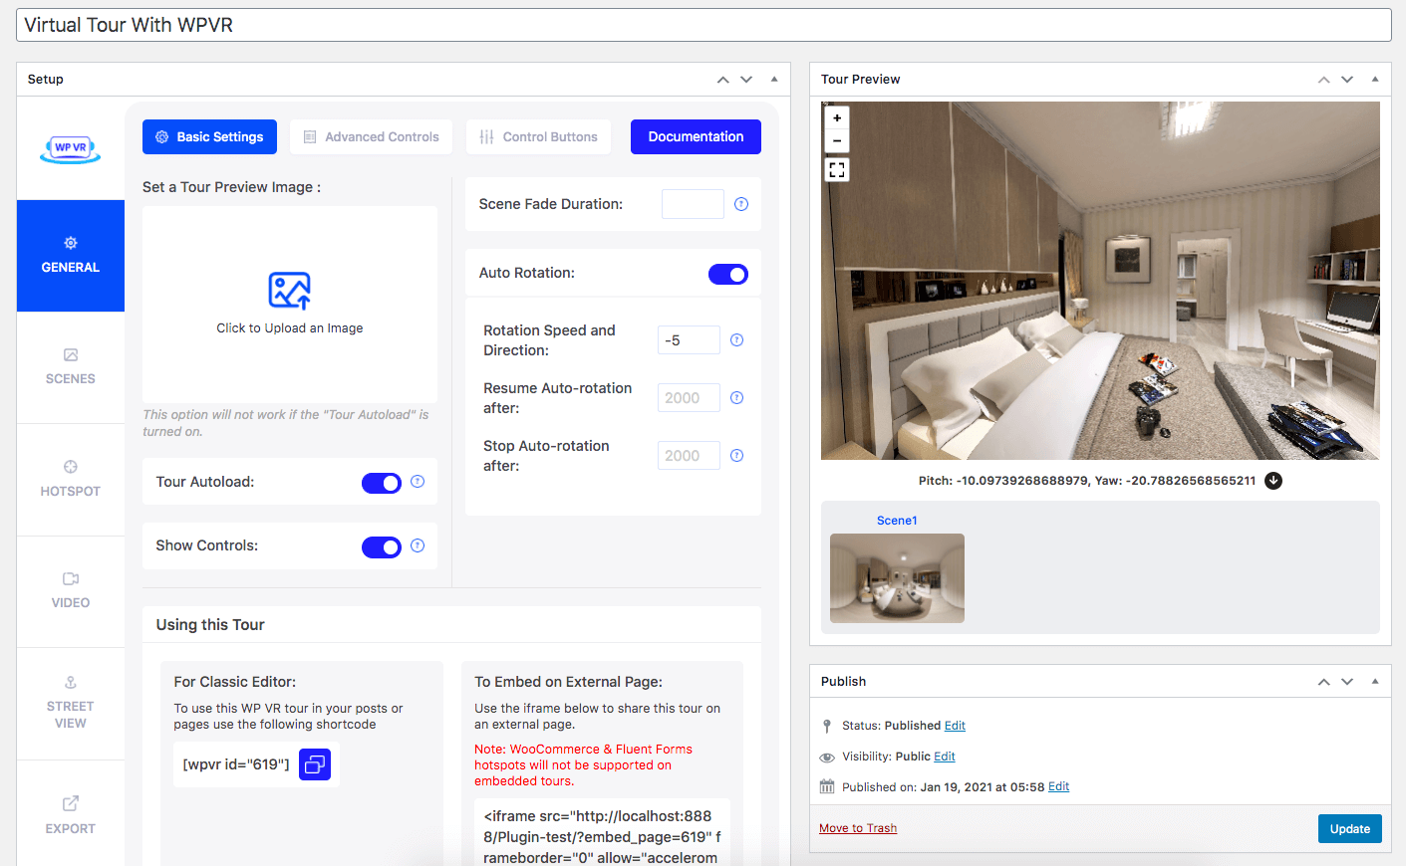The width and height of the screenshot is (1406, 866).
Task: Copy the wpvr shortcode
Action: pyautogui.click(x=315, y=764)
